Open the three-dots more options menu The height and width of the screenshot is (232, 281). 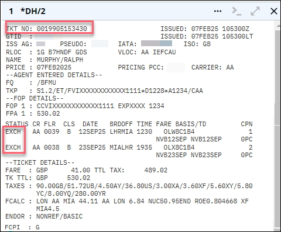coord(218,11)
